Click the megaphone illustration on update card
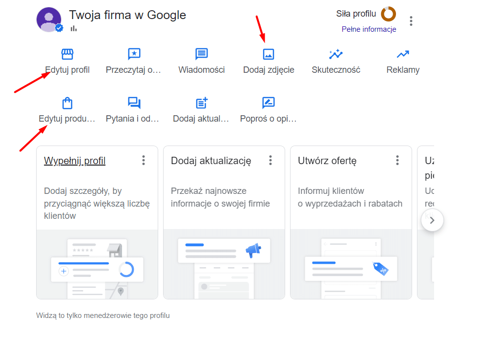This screenshot has height=337, width=479. [253, 250]
